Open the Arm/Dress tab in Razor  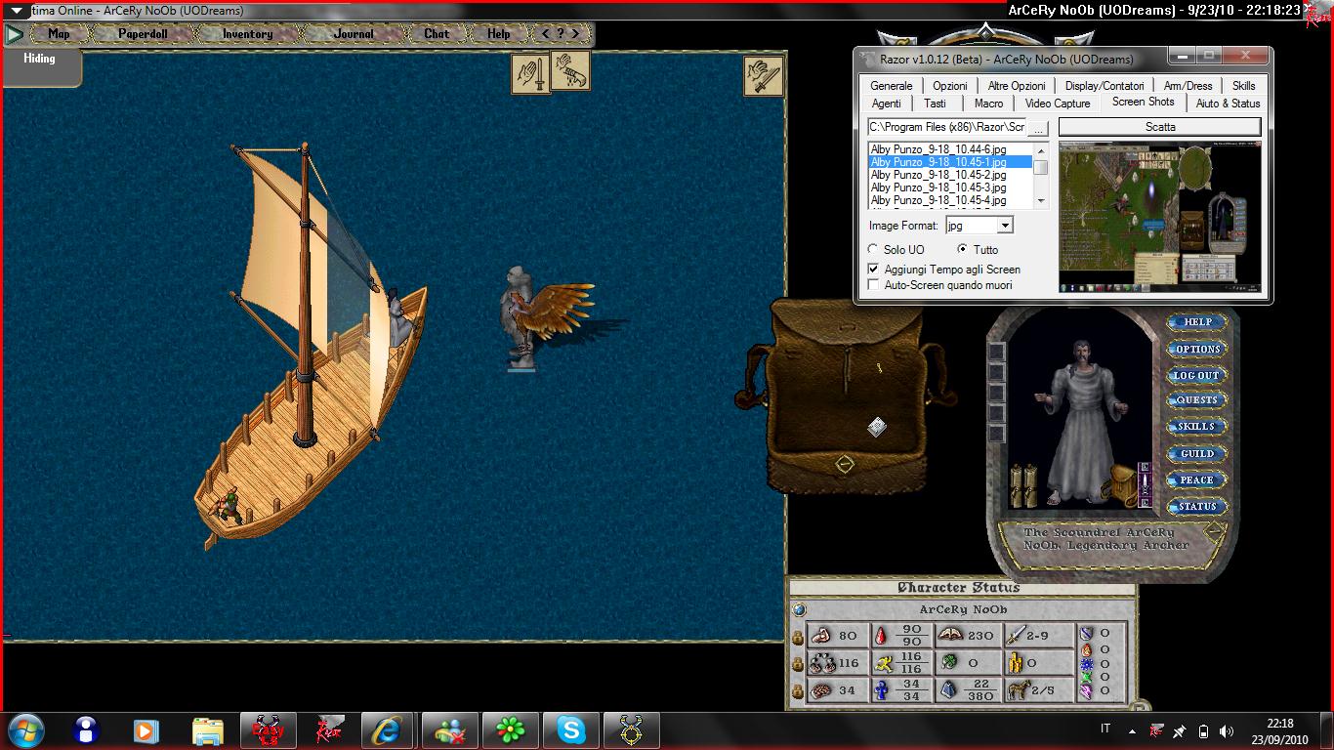[x=1188, y=86]
